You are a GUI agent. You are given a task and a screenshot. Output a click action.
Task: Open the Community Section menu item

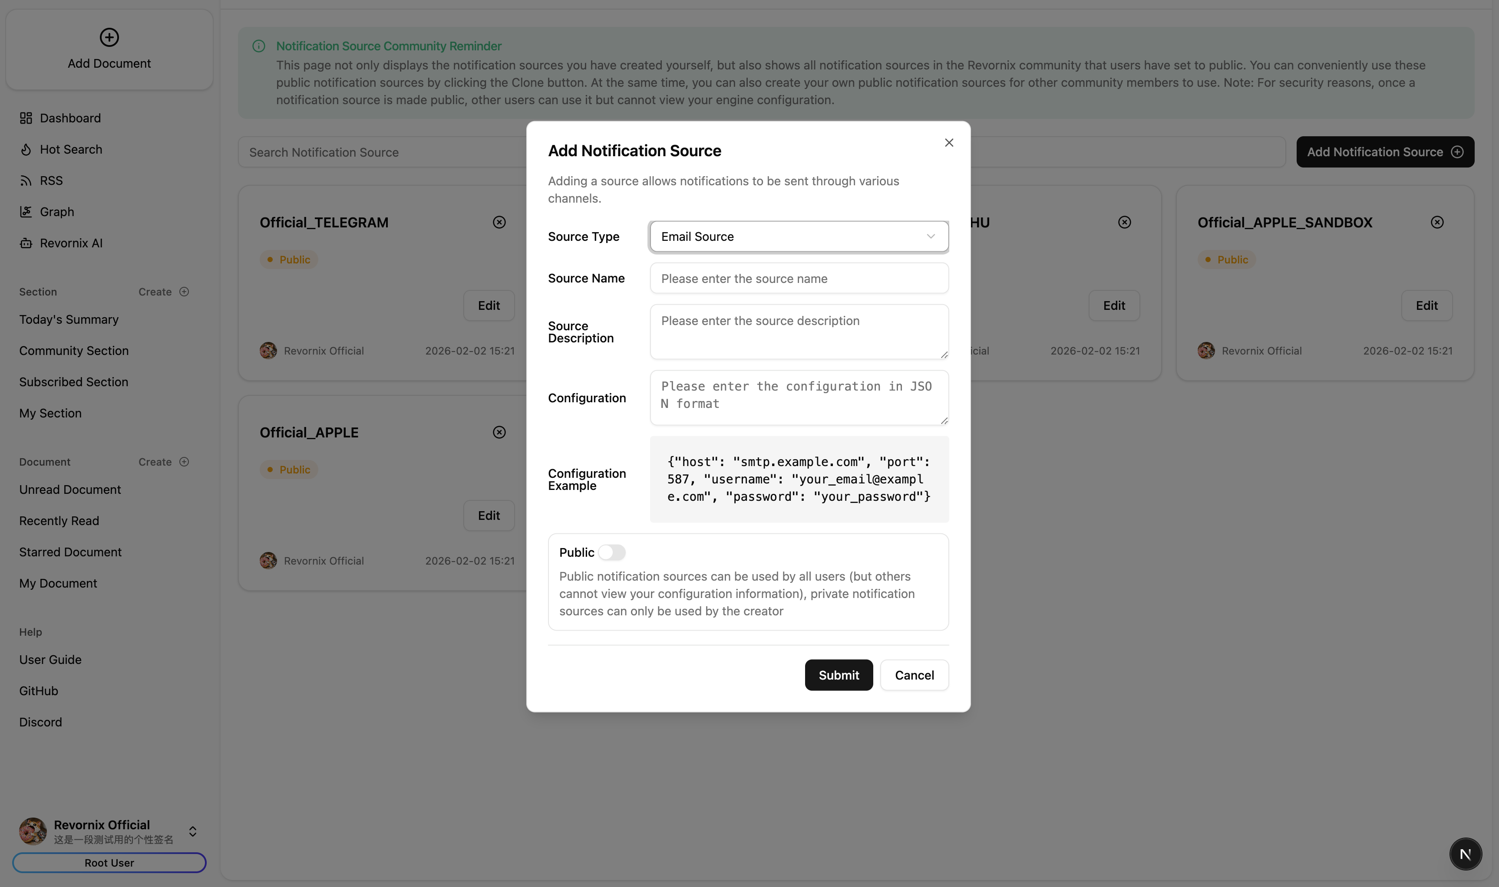[73, 351]
